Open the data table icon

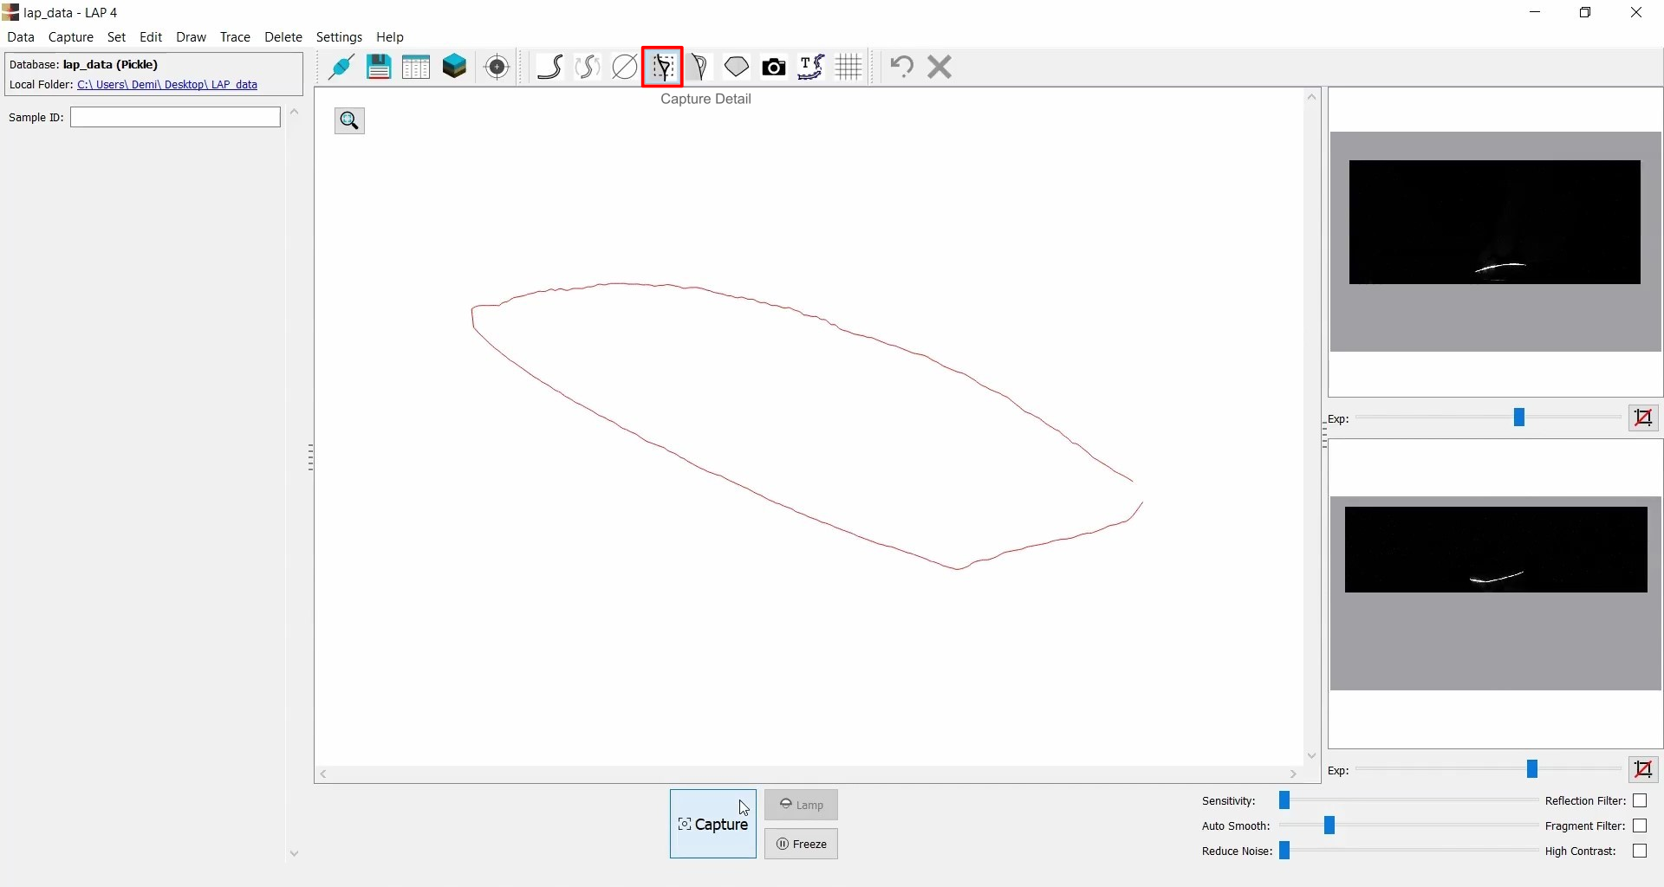pyautogui.click(x=416, y=67)
